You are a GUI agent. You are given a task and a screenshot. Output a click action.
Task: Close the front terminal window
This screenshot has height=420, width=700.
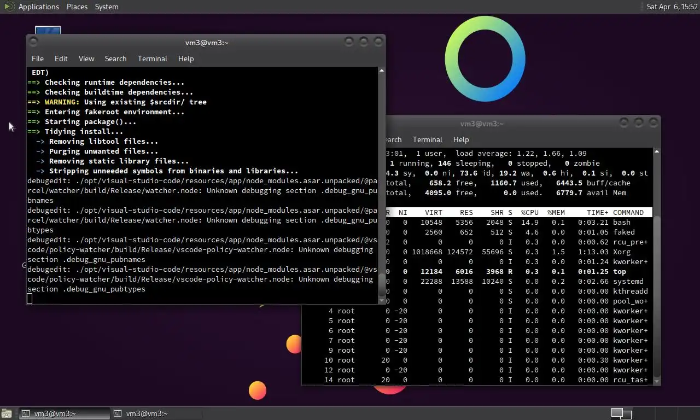tap(377, 42)
